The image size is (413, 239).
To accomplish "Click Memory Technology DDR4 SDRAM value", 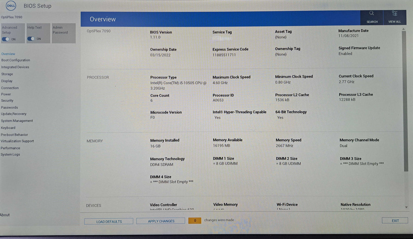I will click(162, 165).
